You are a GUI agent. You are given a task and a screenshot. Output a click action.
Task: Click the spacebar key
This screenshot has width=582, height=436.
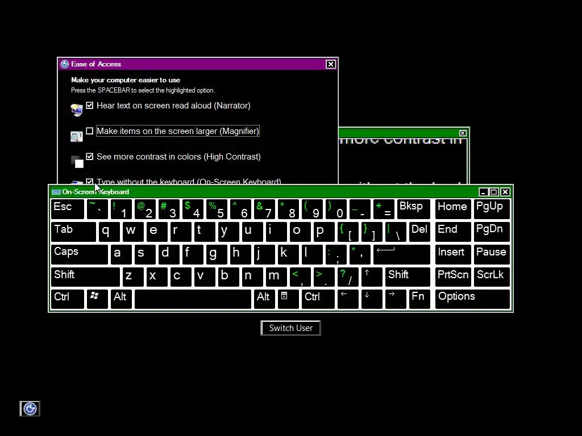click(193, 299)
